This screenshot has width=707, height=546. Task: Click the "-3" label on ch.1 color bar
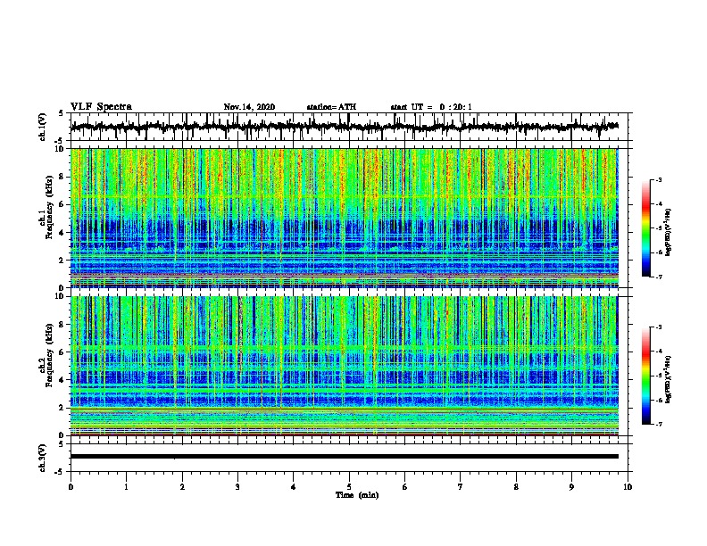(658, 179)
